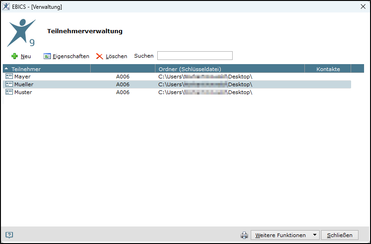The image size is (371, 244).
Task: Close dialog with Schließen button
Action: point(340,235)
